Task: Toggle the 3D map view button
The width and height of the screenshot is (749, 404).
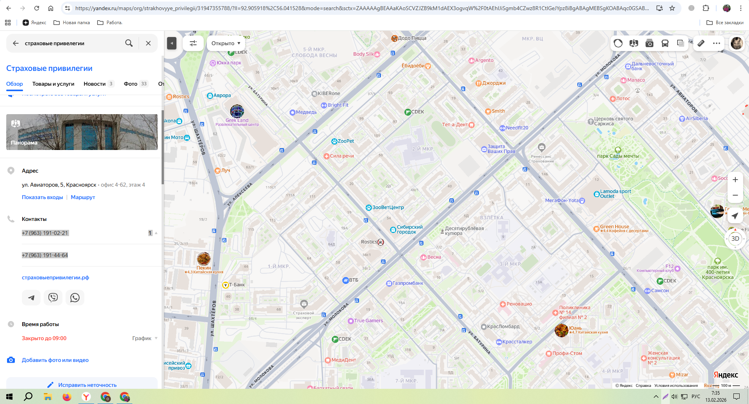Action: [x=735, y=239]
